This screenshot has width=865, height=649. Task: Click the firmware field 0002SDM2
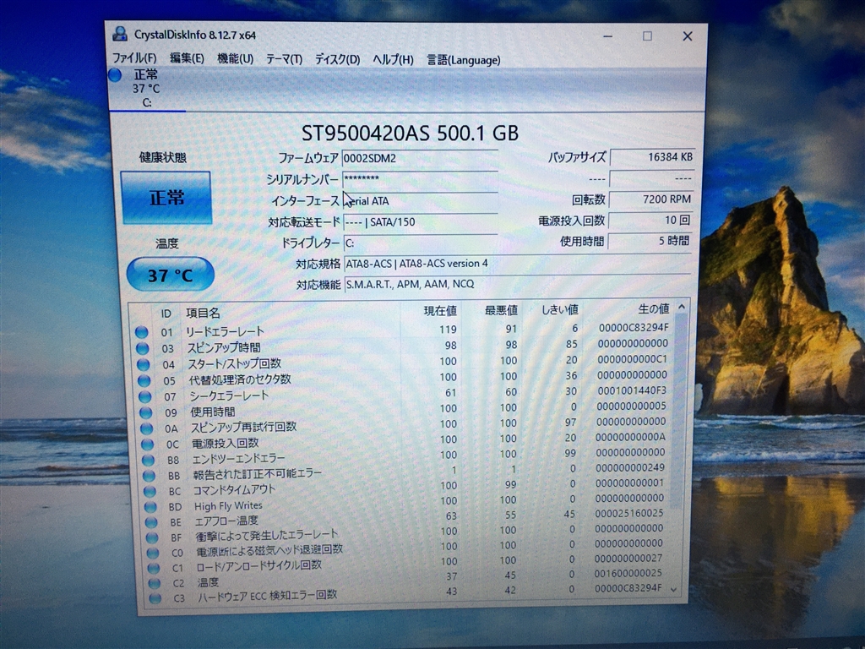pos(420,158)
